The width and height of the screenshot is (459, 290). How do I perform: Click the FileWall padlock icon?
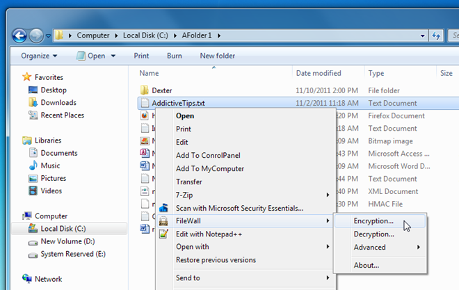(163, 221)
